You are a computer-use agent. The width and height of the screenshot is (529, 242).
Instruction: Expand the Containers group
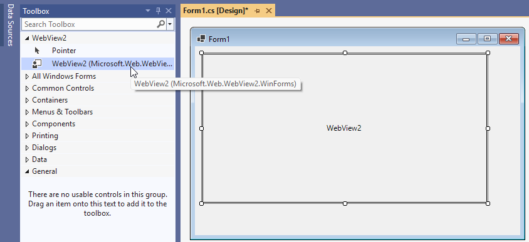[x=27, y=100]
